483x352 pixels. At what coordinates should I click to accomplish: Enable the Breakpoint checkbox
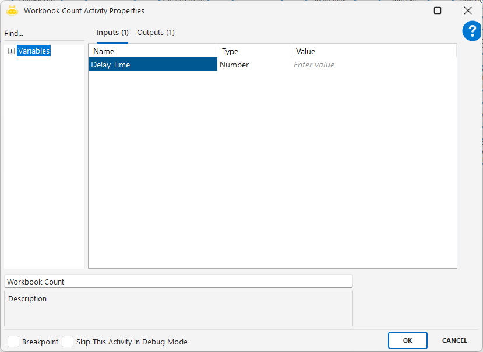click(x=13, y=342)
